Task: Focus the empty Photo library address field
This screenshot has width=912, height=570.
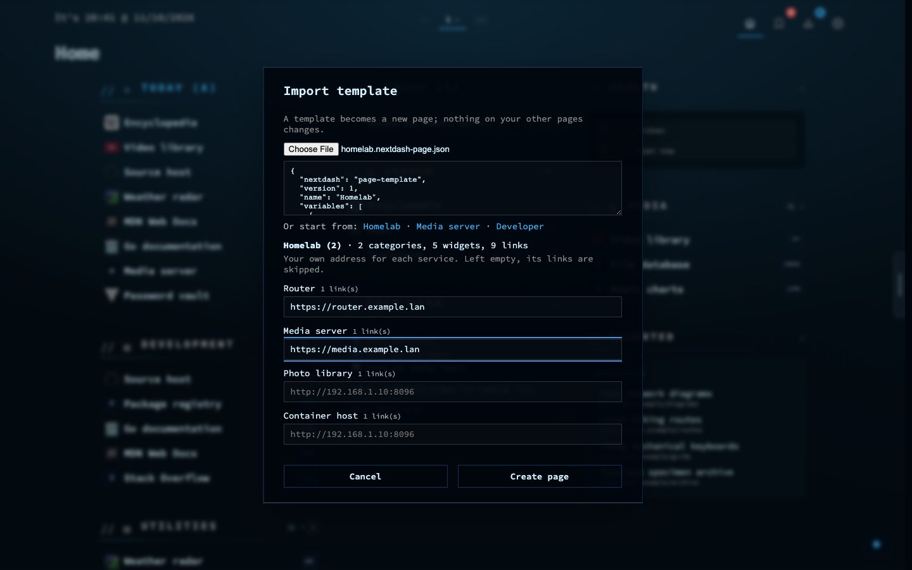Action: [x=453, y=391]
